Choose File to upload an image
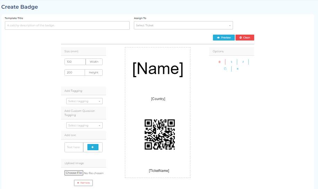Screen dimensions: 318x189 tap(74, 173)
